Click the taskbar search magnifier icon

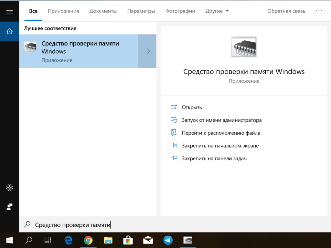coord(29,240)
